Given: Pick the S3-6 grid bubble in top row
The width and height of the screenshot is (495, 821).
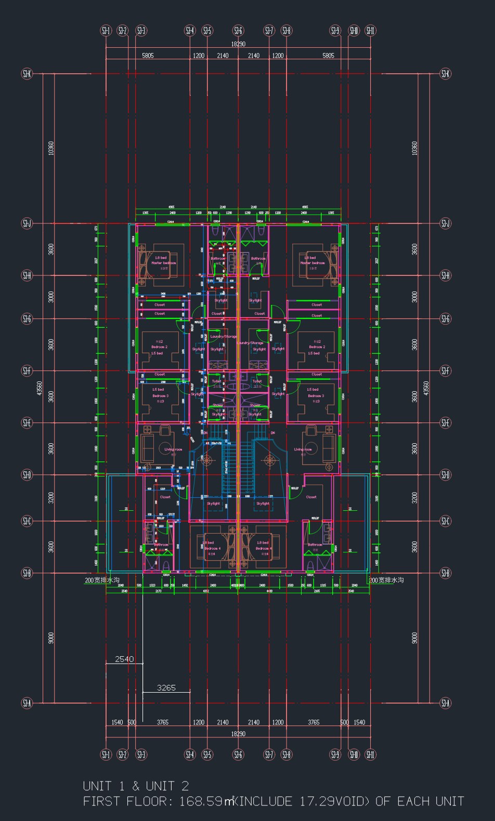Looking at the screenshot, I should pyautogui.click(x=238, y=31).
